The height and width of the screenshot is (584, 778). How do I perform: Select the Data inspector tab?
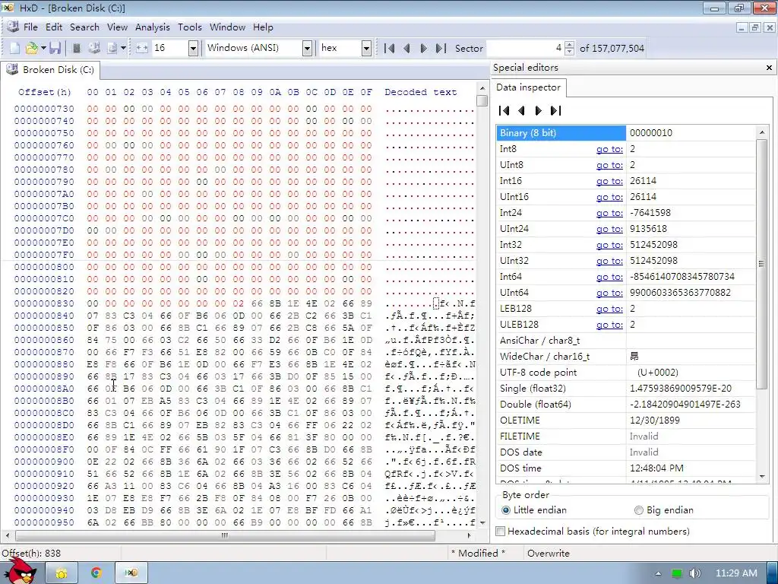[x=529, y=87]
